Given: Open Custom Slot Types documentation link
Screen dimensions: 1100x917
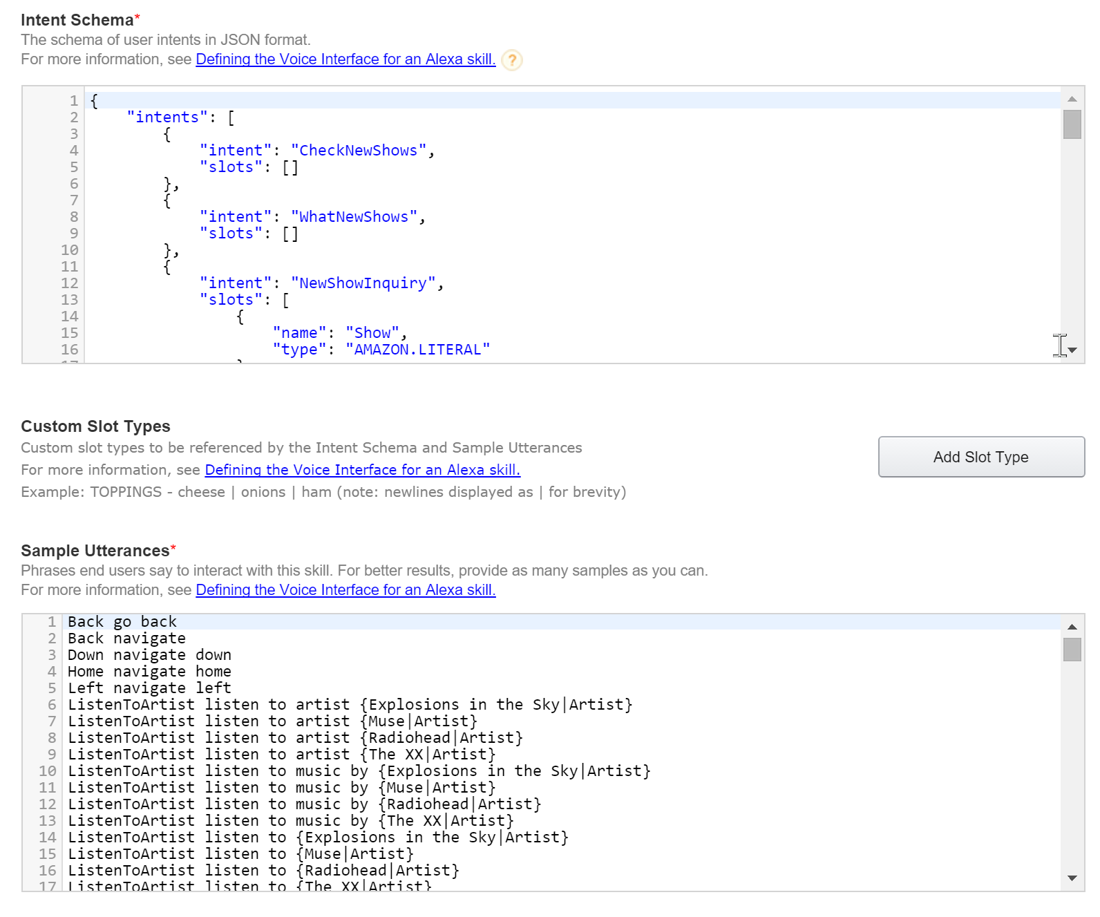Looking at the screenshot, I should point(363,470).
